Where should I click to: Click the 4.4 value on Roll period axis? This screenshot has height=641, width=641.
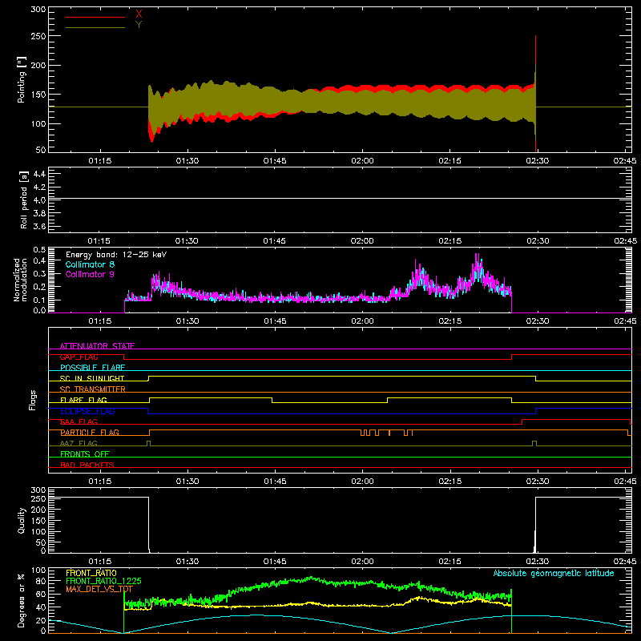click(39, 174)
